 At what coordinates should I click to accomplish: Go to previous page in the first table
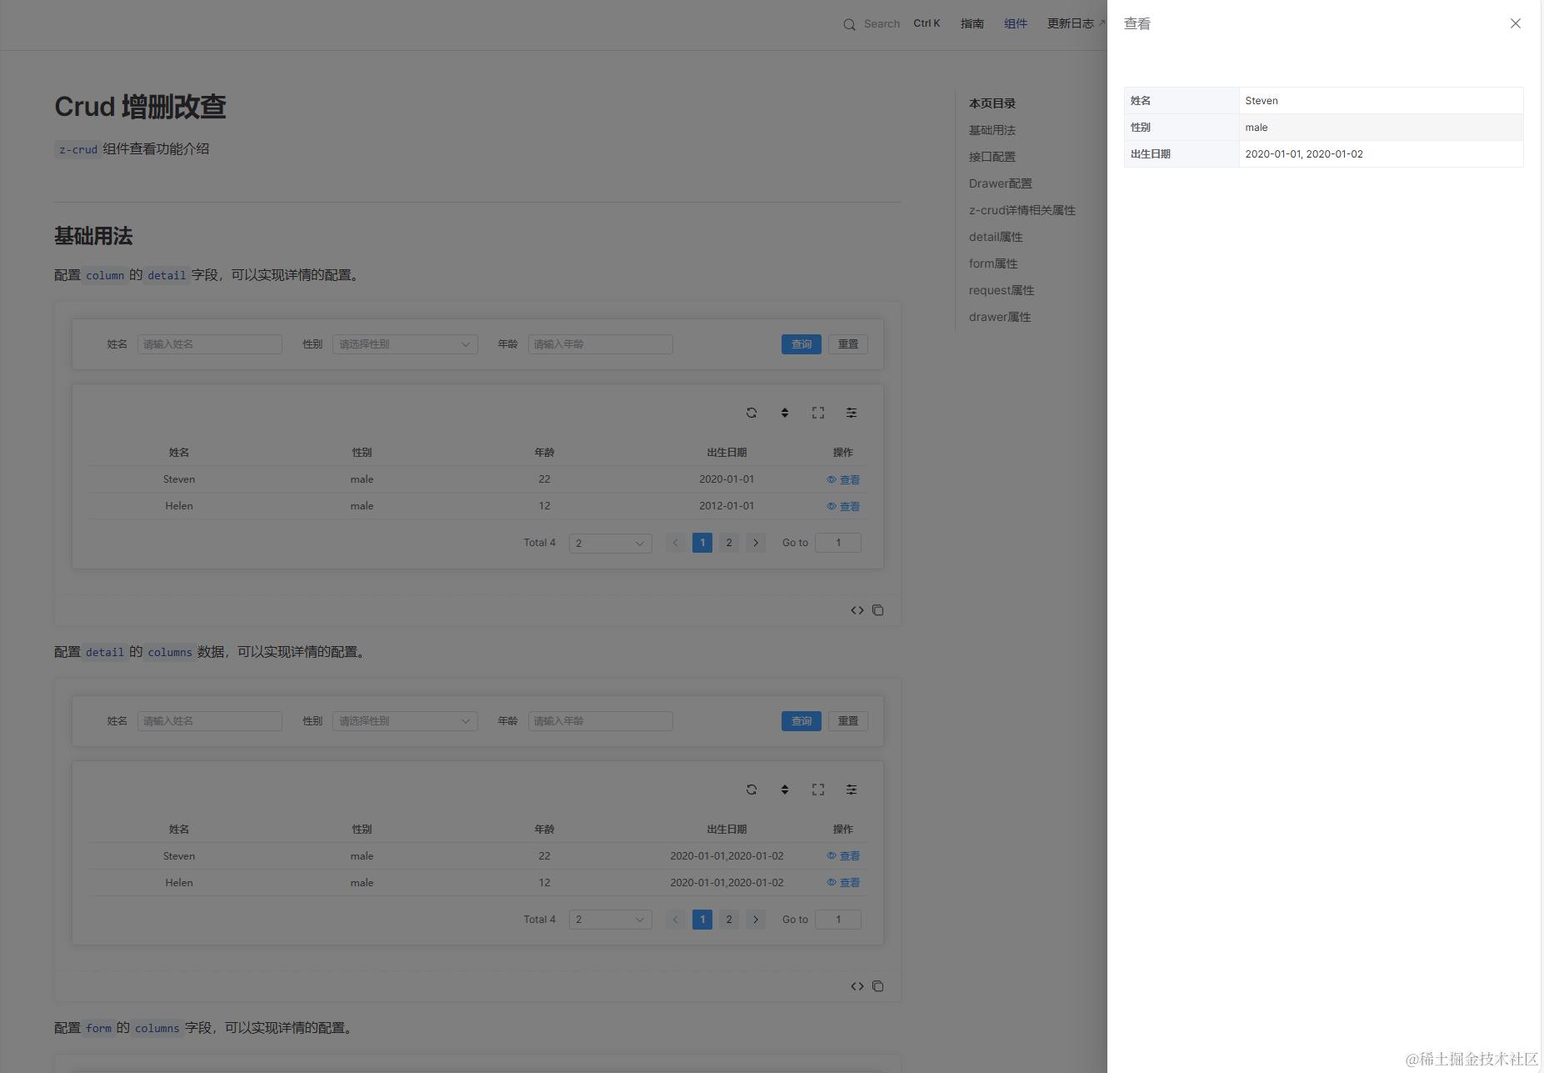tap(676, 543)
